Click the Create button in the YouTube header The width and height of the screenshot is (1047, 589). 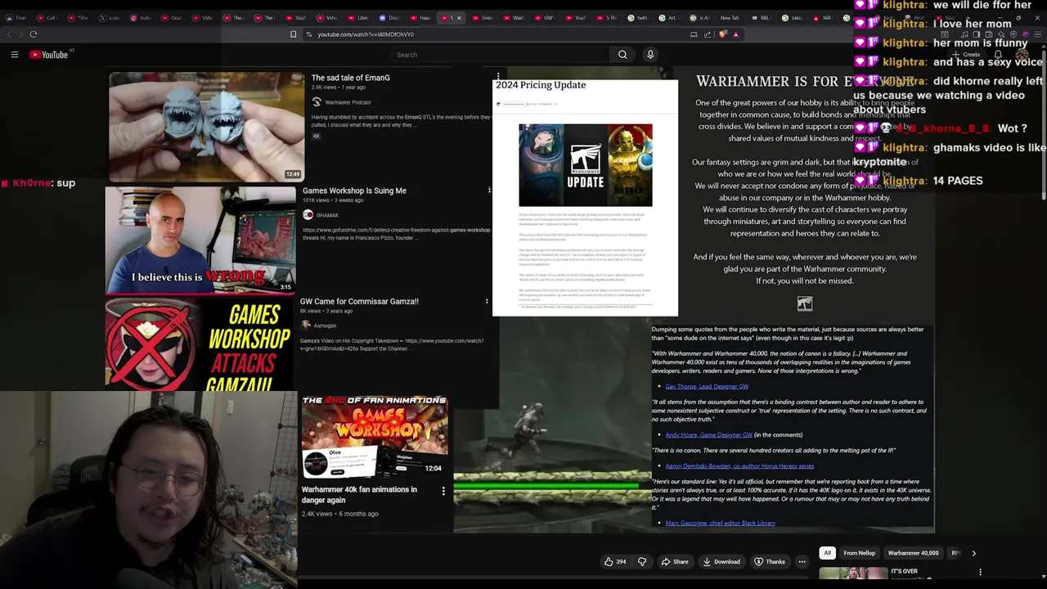tap(966, 55)
